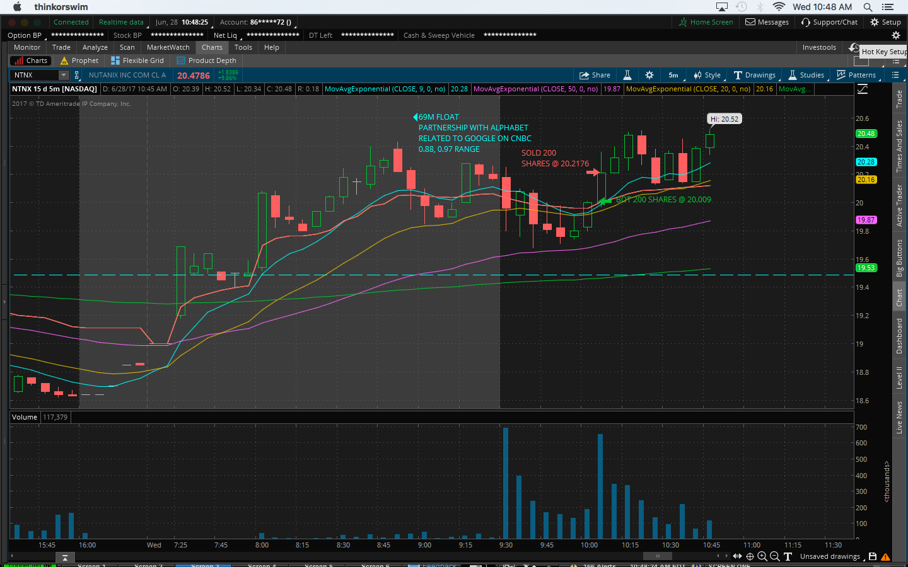
Task: Open the Help tab
Action: coord(272,47)
